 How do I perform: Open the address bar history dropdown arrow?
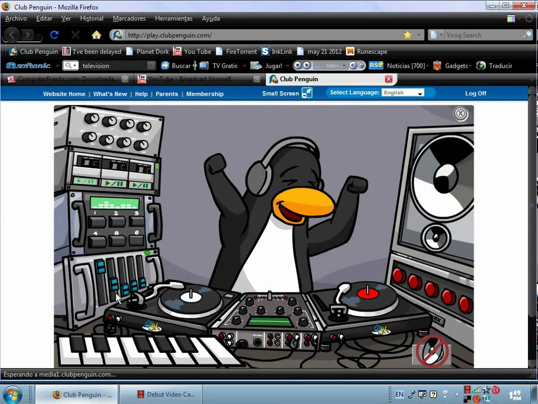(418, 35)
